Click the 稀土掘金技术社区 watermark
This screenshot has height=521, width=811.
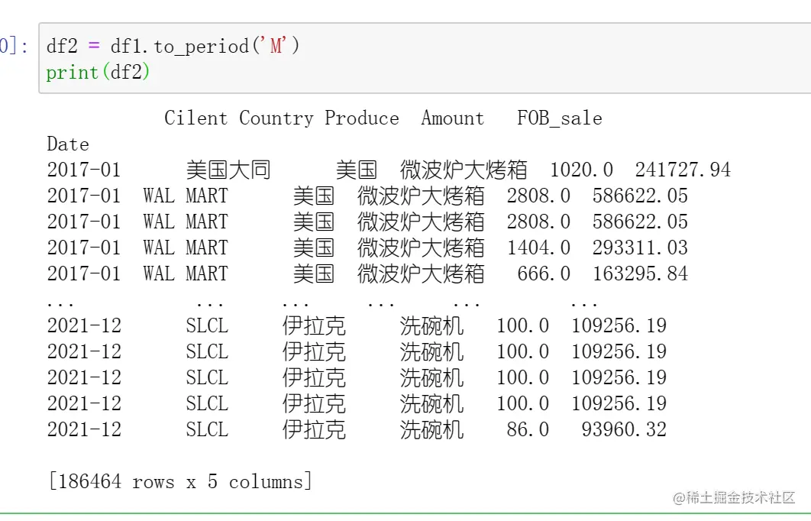coord(734,498)
